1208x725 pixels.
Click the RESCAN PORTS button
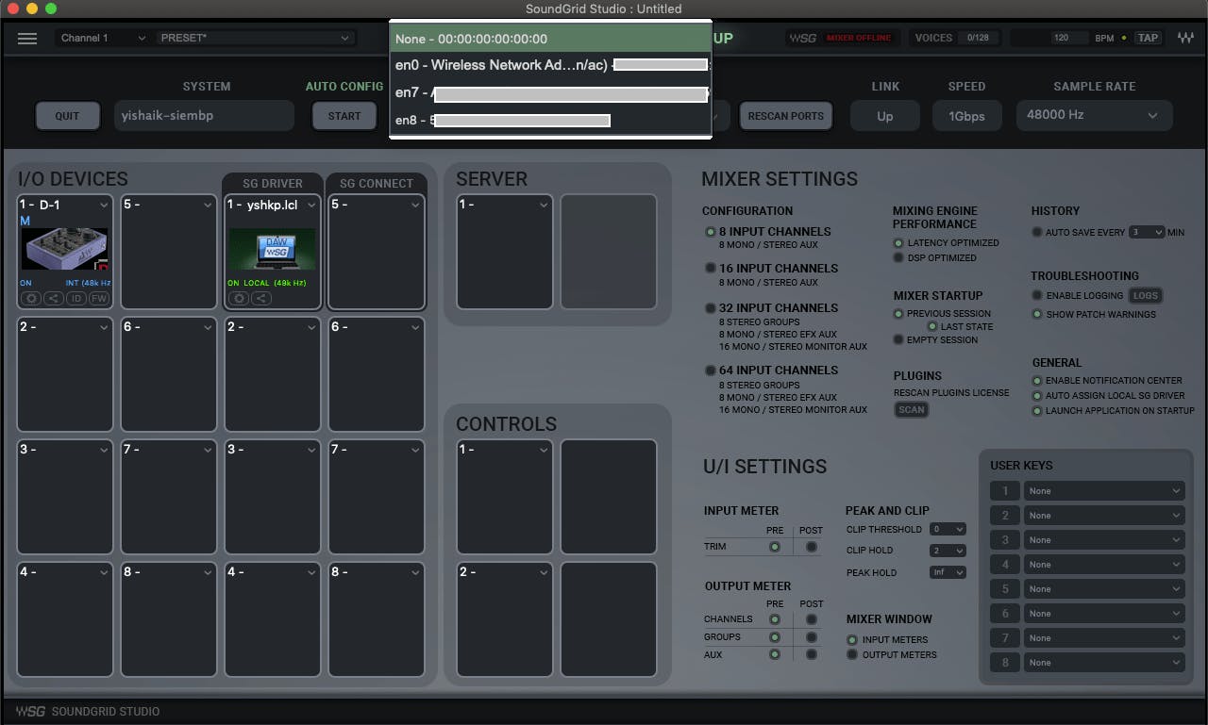pos(786,115)
